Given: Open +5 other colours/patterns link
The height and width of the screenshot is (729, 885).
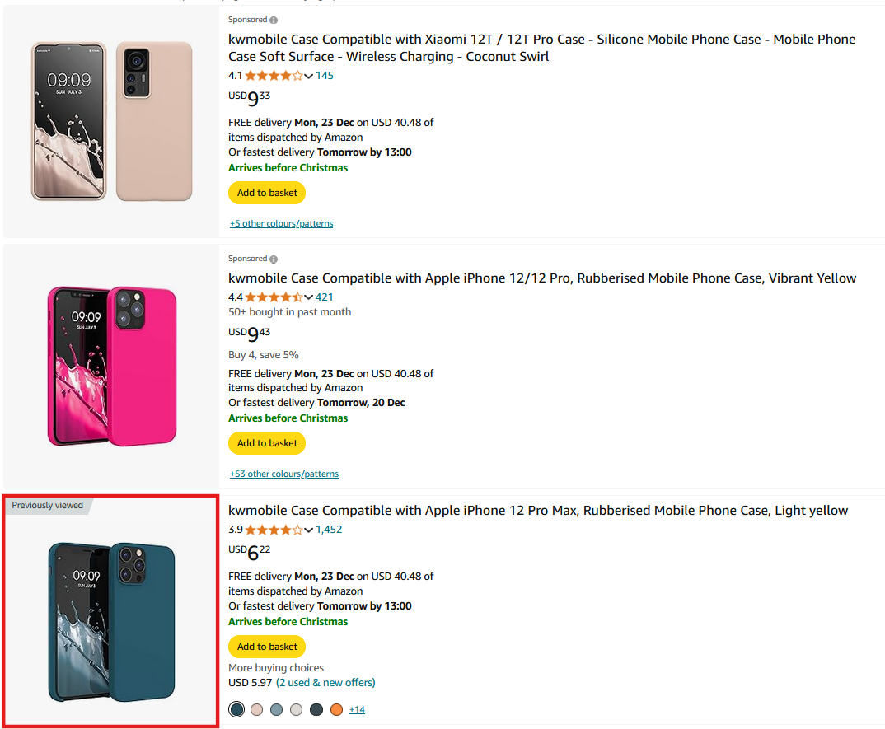Looking at the screenshot, I should (x=281, y=223).
